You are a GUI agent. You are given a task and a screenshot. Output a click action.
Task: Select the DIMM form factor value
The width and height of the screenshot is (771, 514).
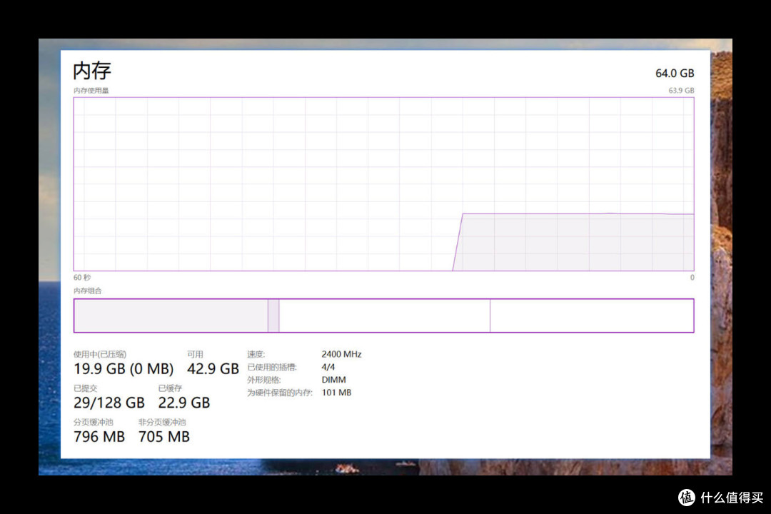pyautogui.click(x=333, y=380)
